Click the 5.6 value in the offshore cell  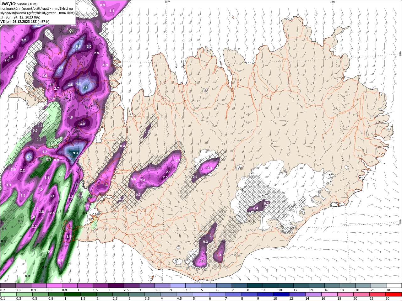coord(29,156)
